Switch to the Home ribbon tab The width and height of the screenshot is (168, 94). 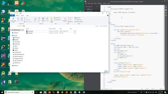[17, 15]
